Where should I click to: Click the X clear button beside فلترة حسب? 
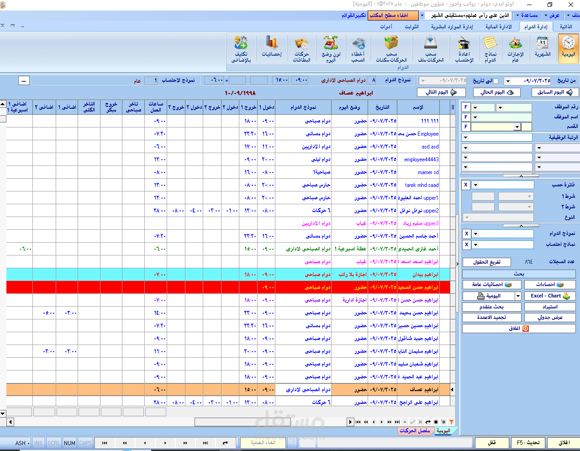pyautogui.click(x=466, y=185)
